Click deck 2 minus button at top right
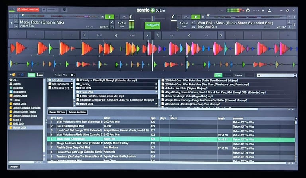The width and height of the screenshot is (306, 178). [289, 17]
